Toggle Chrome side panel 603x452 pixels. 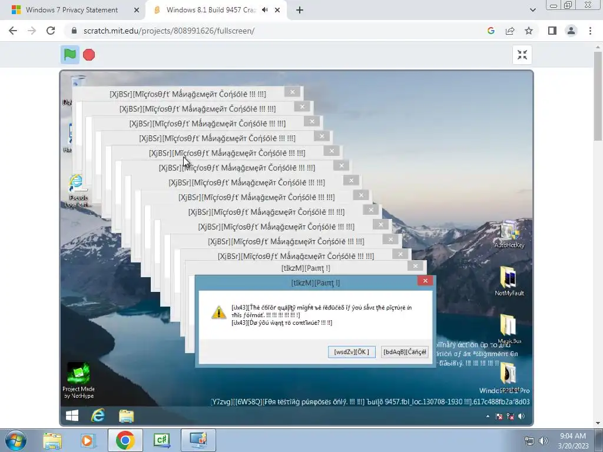click(552, 31)
